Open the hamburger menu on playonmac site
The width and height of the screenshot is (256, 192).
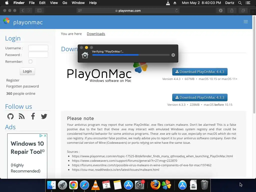pyautogui.click(x=245, y=22)
